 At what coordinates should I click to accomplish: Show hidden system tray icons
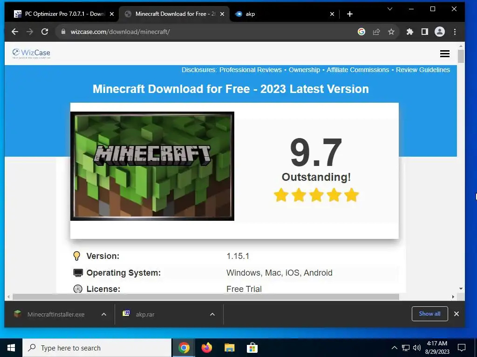pos(394,348)
